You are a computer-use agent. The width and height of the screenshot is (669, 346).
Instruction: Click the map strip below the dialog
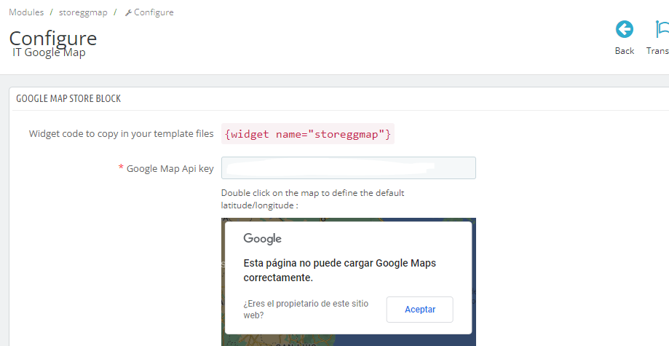coord(348,339)
